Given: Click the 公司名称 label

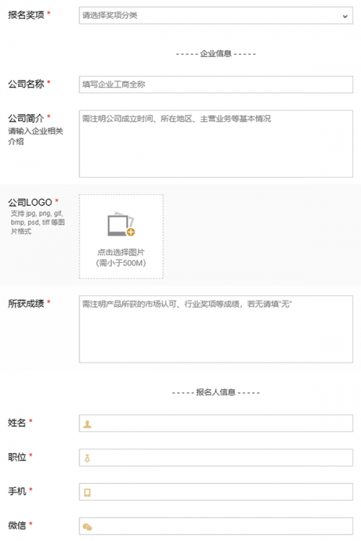Looking at the screenshot, I should [26, 84].
